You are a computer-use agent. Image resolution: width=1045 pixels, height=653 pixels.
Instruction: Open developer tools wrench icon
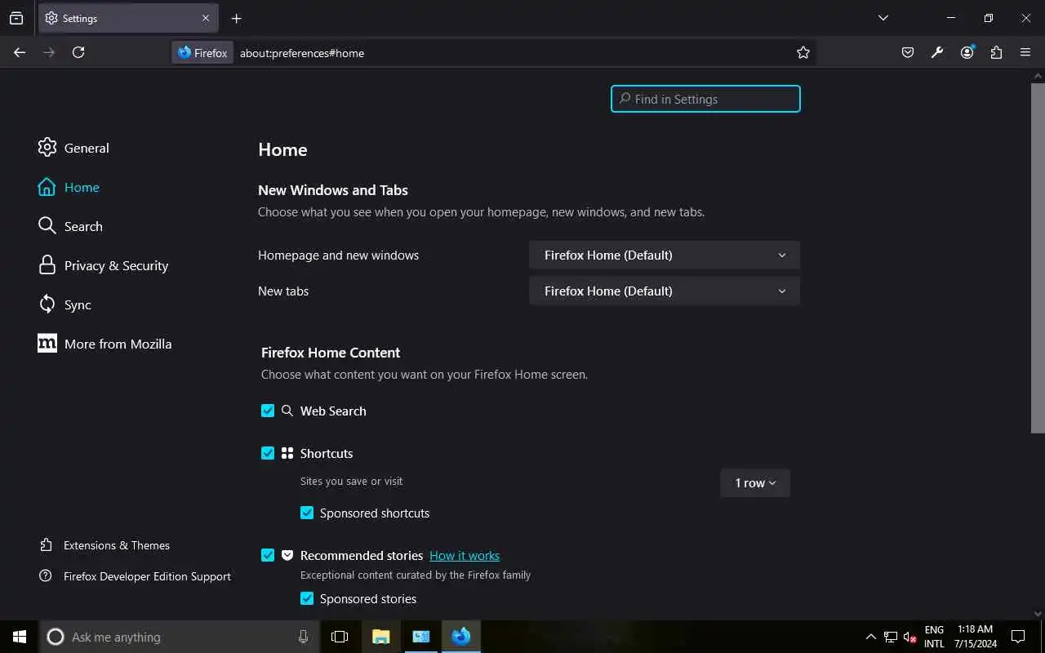pyautogui.click(x=937, y=52)
